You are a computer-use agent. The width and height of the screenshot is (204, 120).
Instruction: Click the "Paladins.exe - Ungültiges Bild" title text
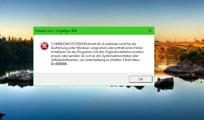(x=56, y=31)
